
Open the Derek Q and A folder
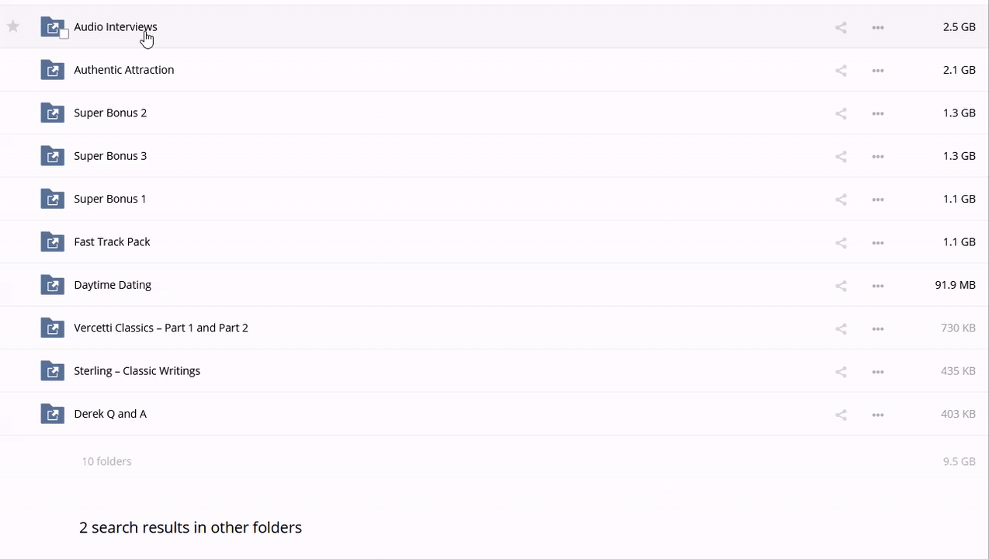tap(110, 414)
